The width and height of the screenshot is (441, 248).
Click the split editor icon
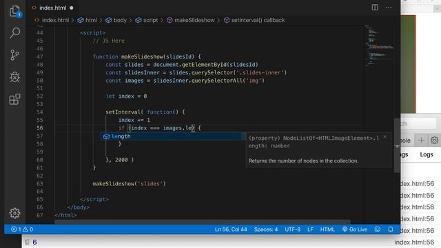tap(375, 8)
